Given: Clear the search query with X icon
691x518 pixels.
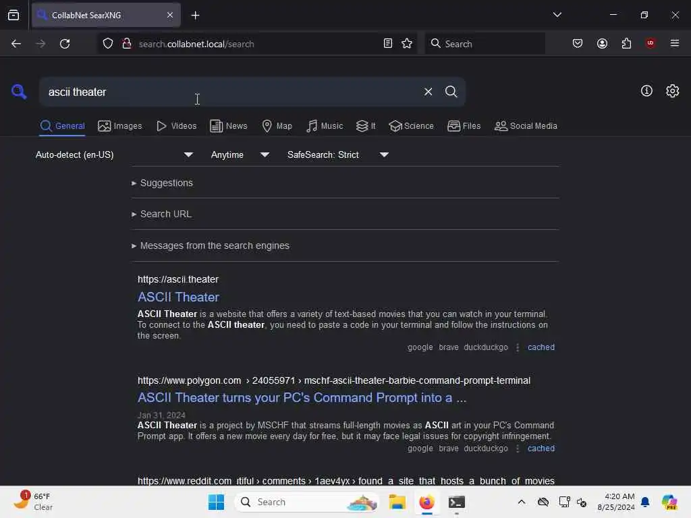Looking at the screenshot, I should coord(428,92).
